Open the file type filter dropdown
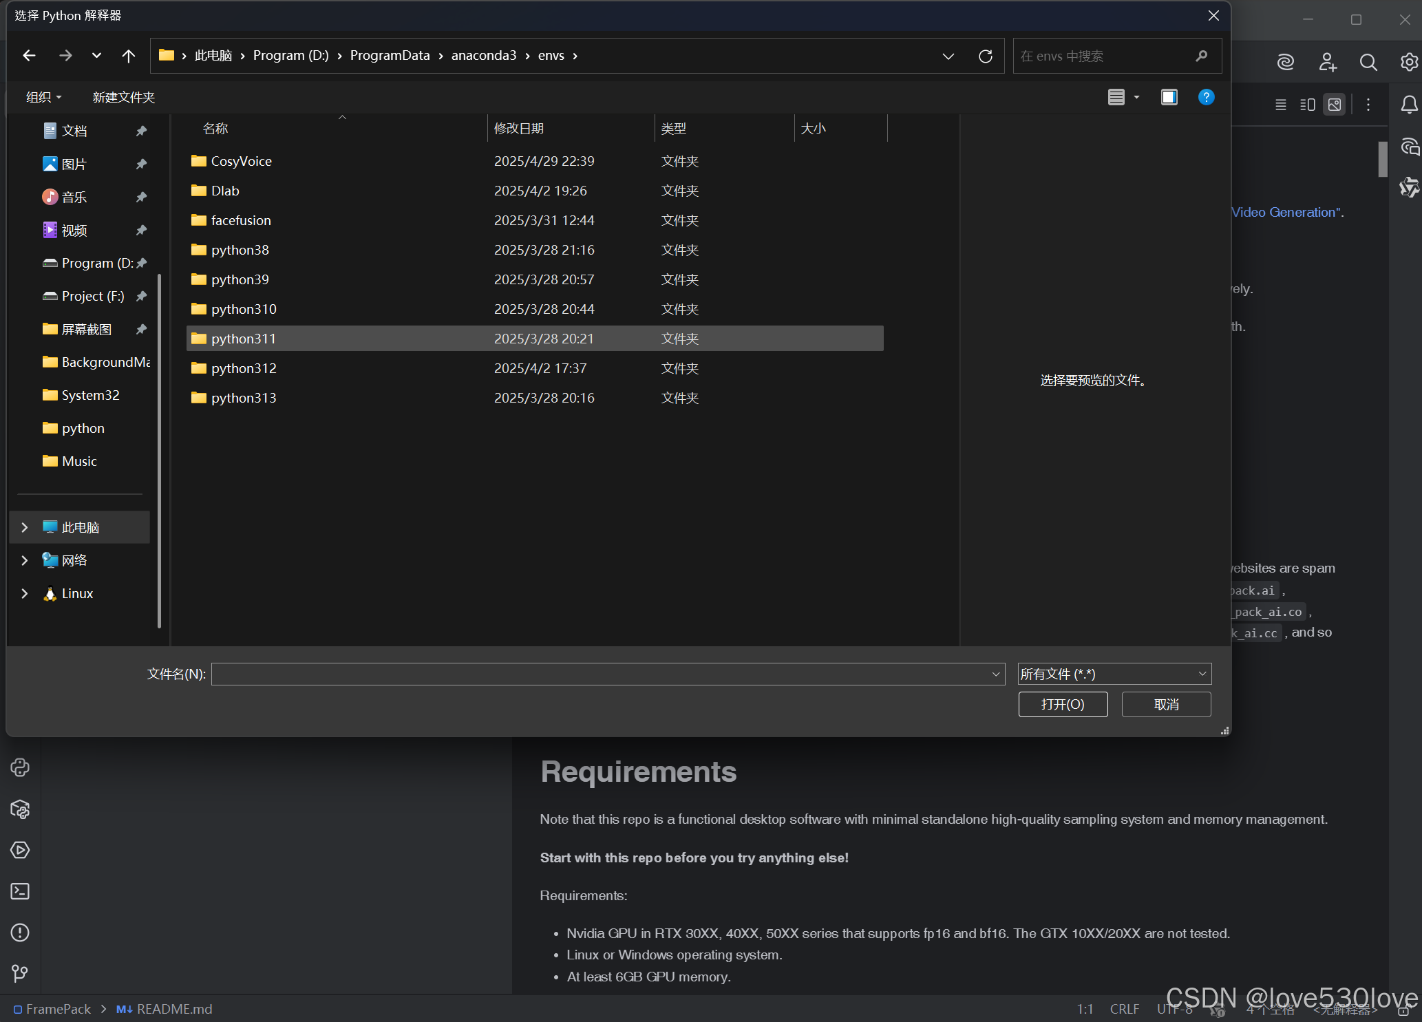Image resolution: width=1422 pixels, height=1022 pixels. coord(1114,674)
